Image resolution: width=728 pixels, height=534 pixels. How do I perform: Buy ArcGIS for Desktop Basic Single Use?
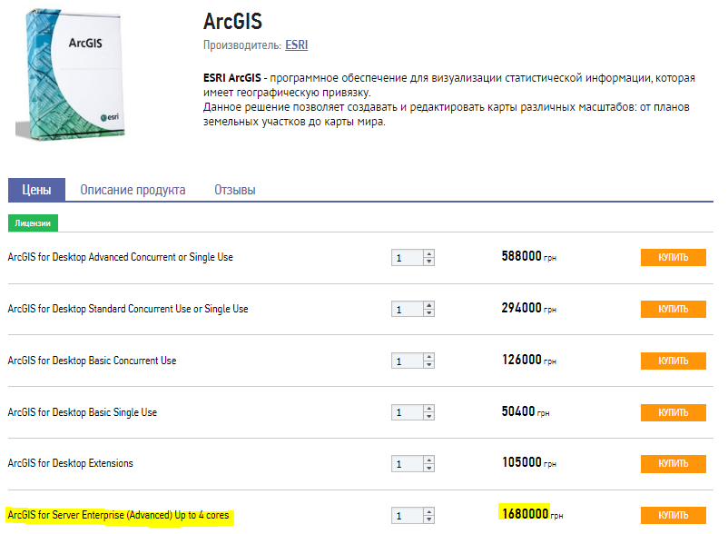674,412
